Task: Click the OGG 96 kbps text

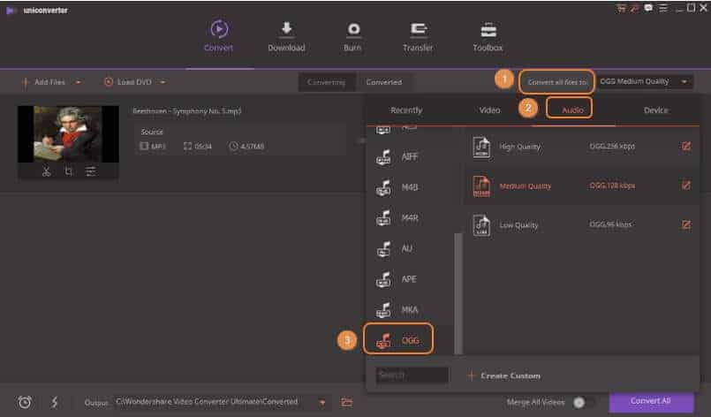Action: coord(610,224)
